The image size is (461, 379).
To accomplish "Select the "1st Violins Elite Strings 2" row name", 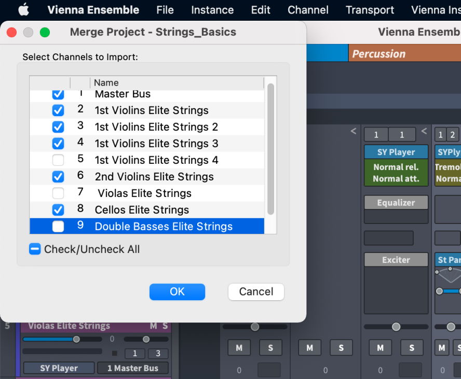I will pyautogui.click(x=156, y=127).
